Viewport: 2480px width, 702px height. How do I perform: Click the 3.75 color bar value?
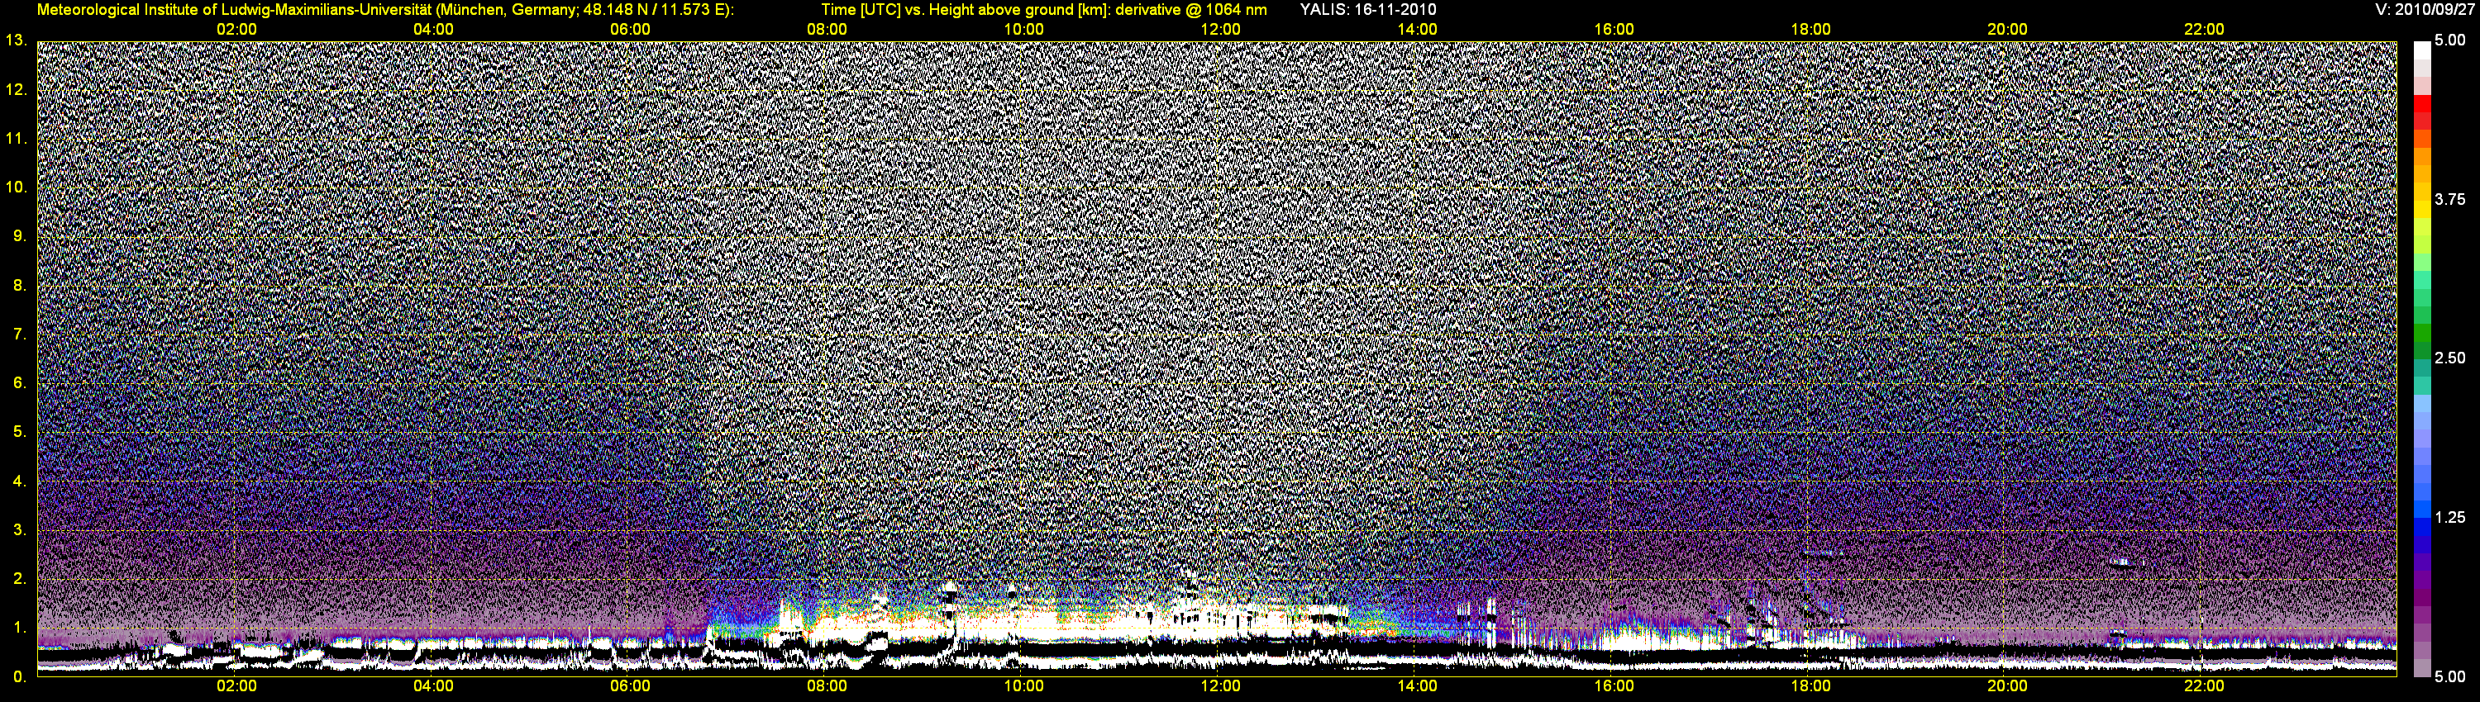pyautogui.click(x=2450, y=199)
